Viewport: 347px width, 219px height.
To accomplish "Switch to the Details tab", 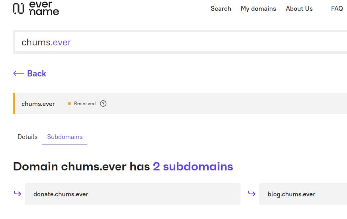I will (x=27, y=137).
